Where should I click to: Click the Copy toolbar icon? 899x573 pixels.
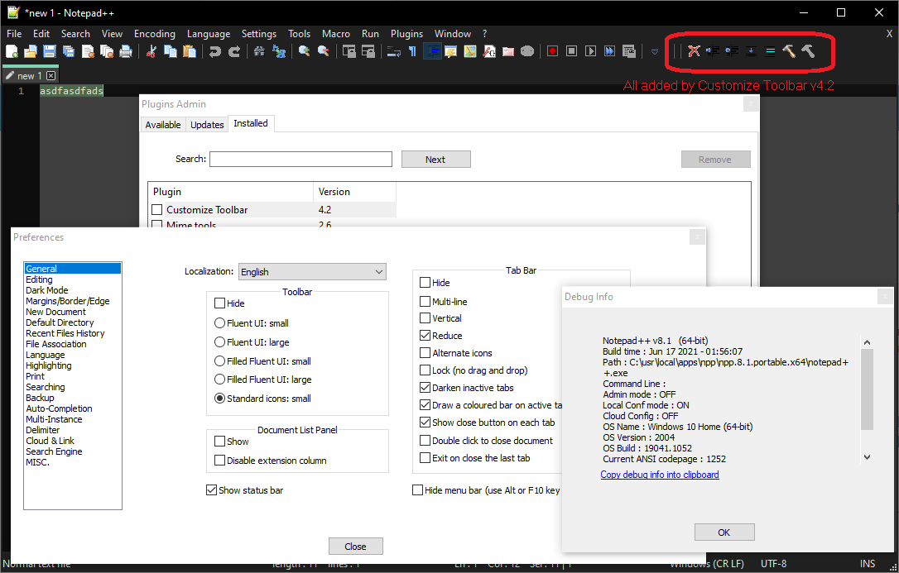[x=171, y=51]
